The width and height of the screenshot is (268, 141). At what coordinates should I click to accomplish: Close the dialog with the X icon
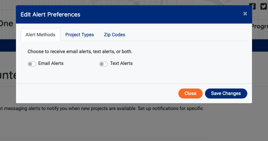[245, 14]
